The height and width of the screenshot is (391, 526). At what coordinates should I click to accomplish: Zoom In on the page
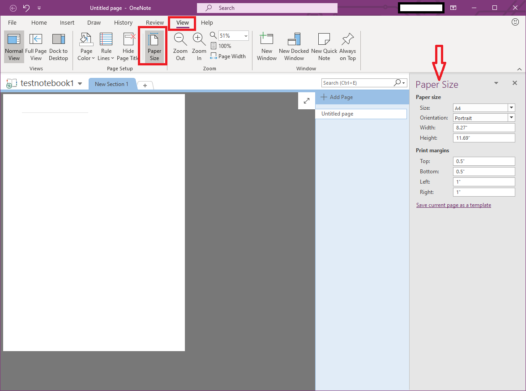[x=199, y=47]
